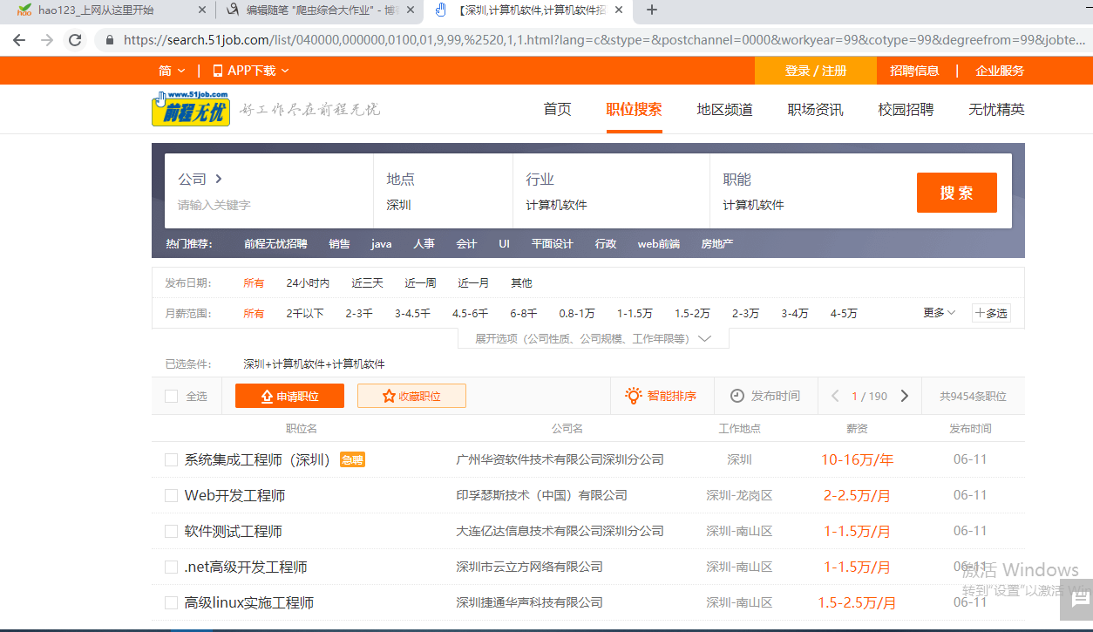Open company 深圳市云立方网络有限公司

(529, 567)
